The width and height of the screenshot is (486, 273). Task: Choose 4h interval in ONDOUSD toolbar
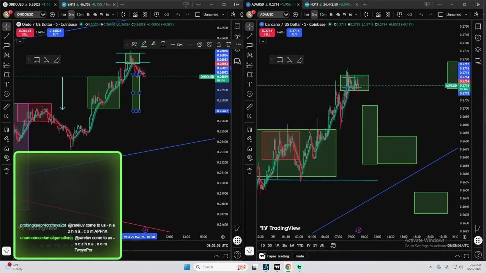click(x=95, y=14)
